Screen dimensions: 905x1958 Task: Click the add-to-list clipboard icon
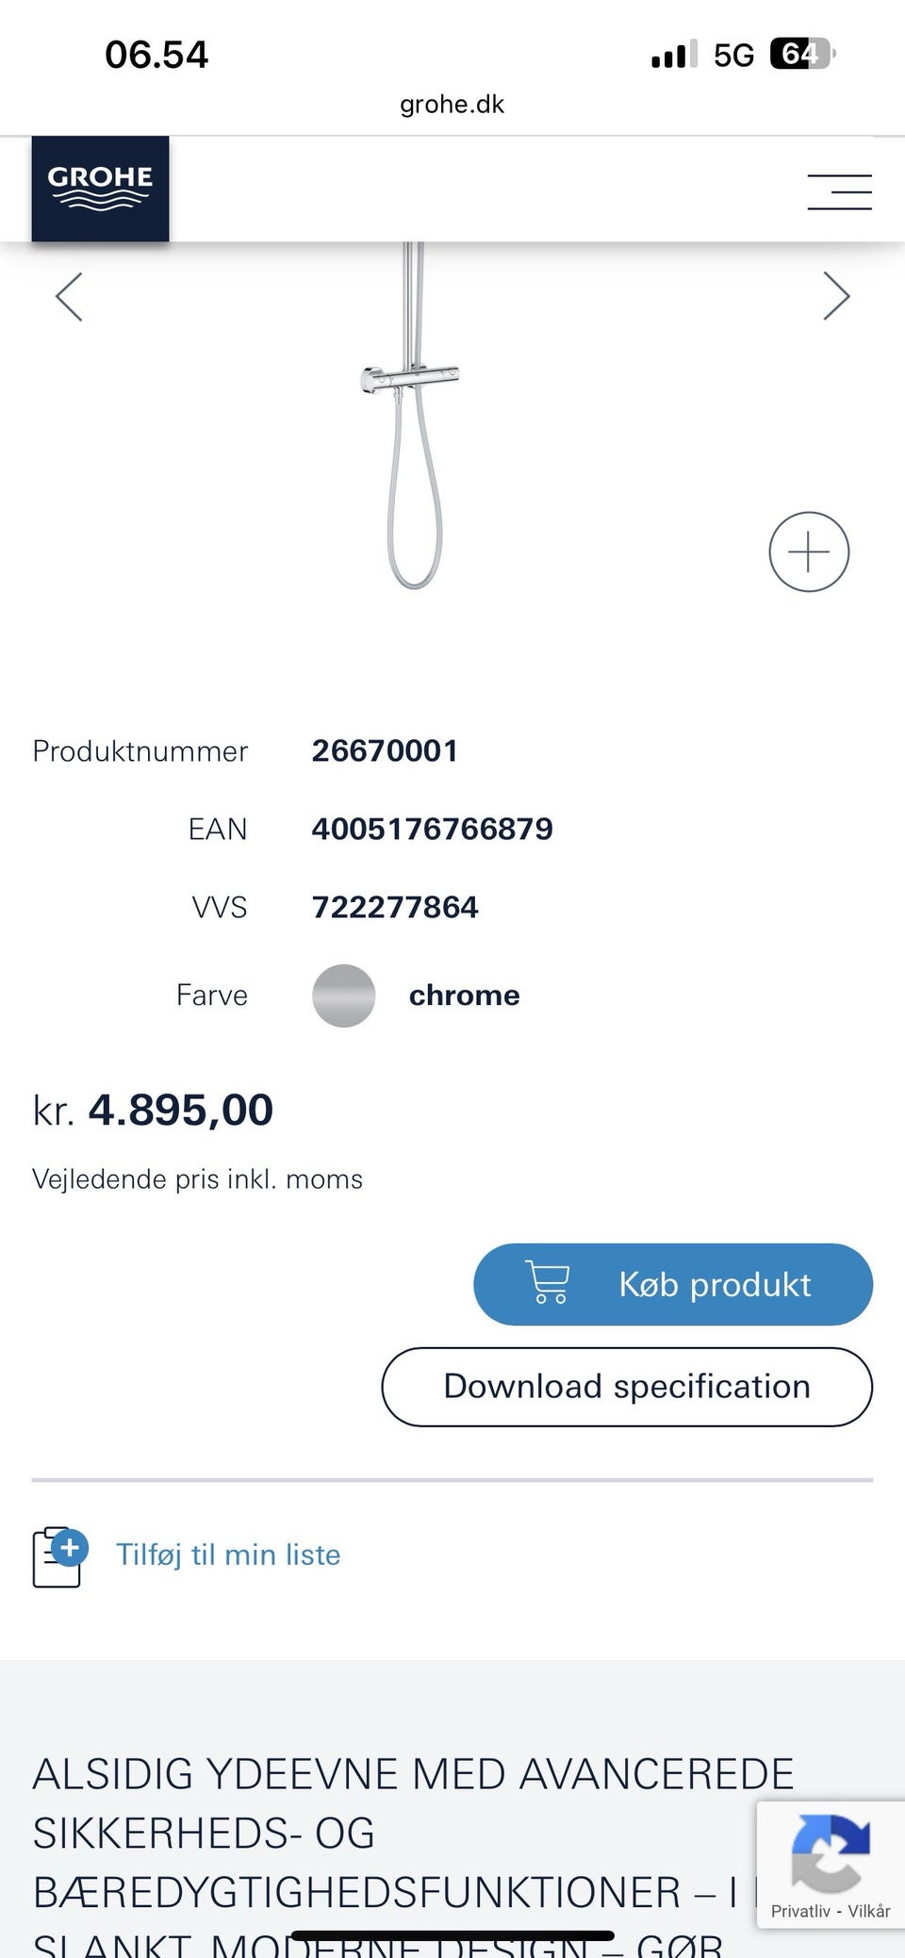click(59, 1556)
